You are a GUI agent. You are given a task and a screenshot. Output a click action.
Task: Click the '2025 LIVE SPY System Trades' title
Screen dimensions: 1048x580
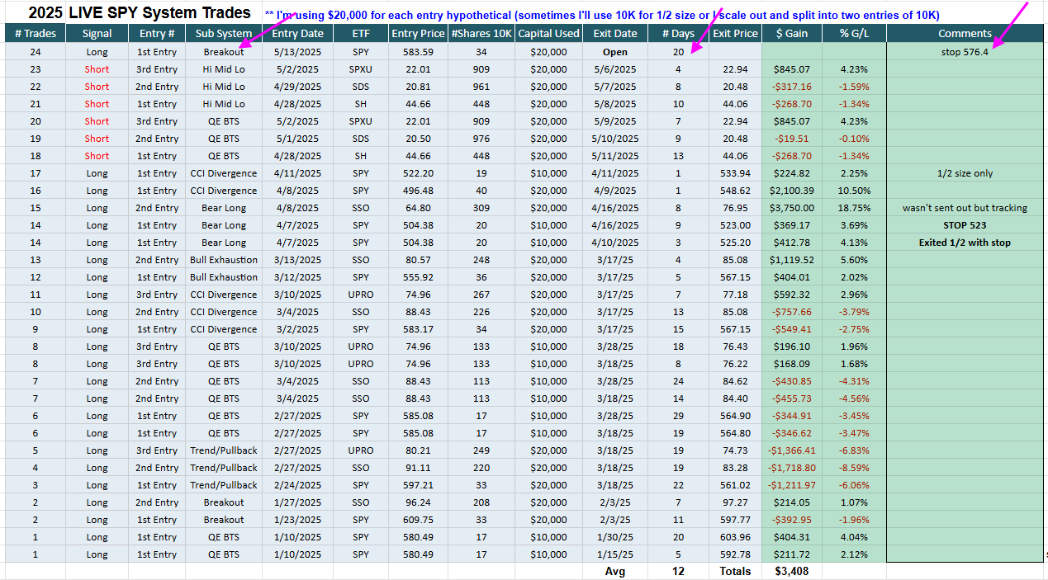pyautogui.click(x=139, y=12)
